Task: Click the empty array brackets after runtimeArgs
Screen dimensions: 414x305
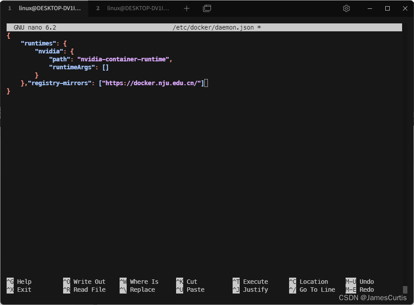Action: pos(105,68)
